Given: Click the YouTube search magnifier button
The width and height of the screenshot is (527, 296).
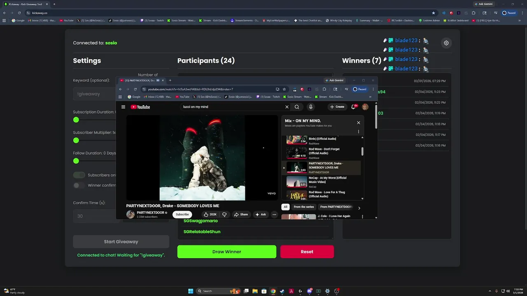Looking at the screenshot, I should 297,107.
